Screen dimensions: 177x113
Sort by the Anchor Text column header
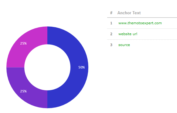[129, 13]
